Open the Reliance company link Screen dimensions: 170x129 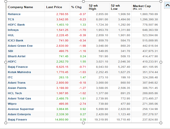[x=14, y=14]
